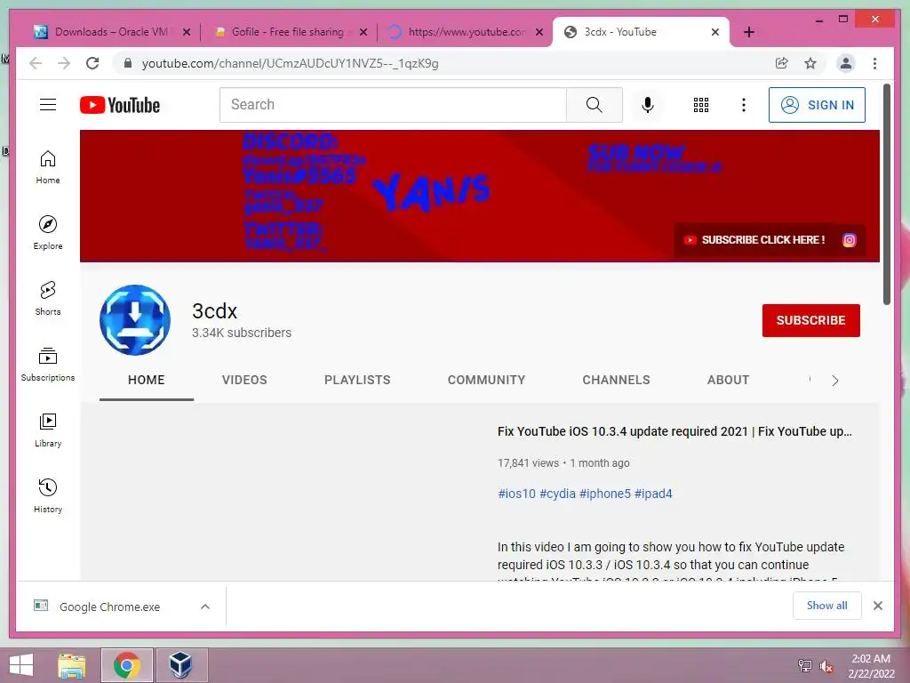Start voice search with microphone icon
Viewport: 910px width, 683px height.
click(x=648, y=105)
